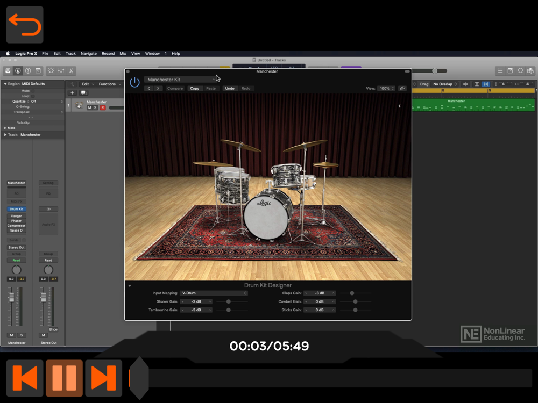
Task: Open the Manchester Kit preset dropdown
Action: click(180, 80)
